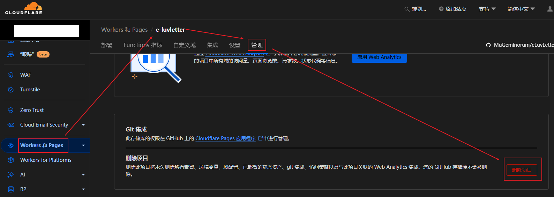This screenshot has width=554, height=197.
Task: Expand the Cloud Email Security submenu arrow
Action: pyautogui.click(x=83, y=125)
